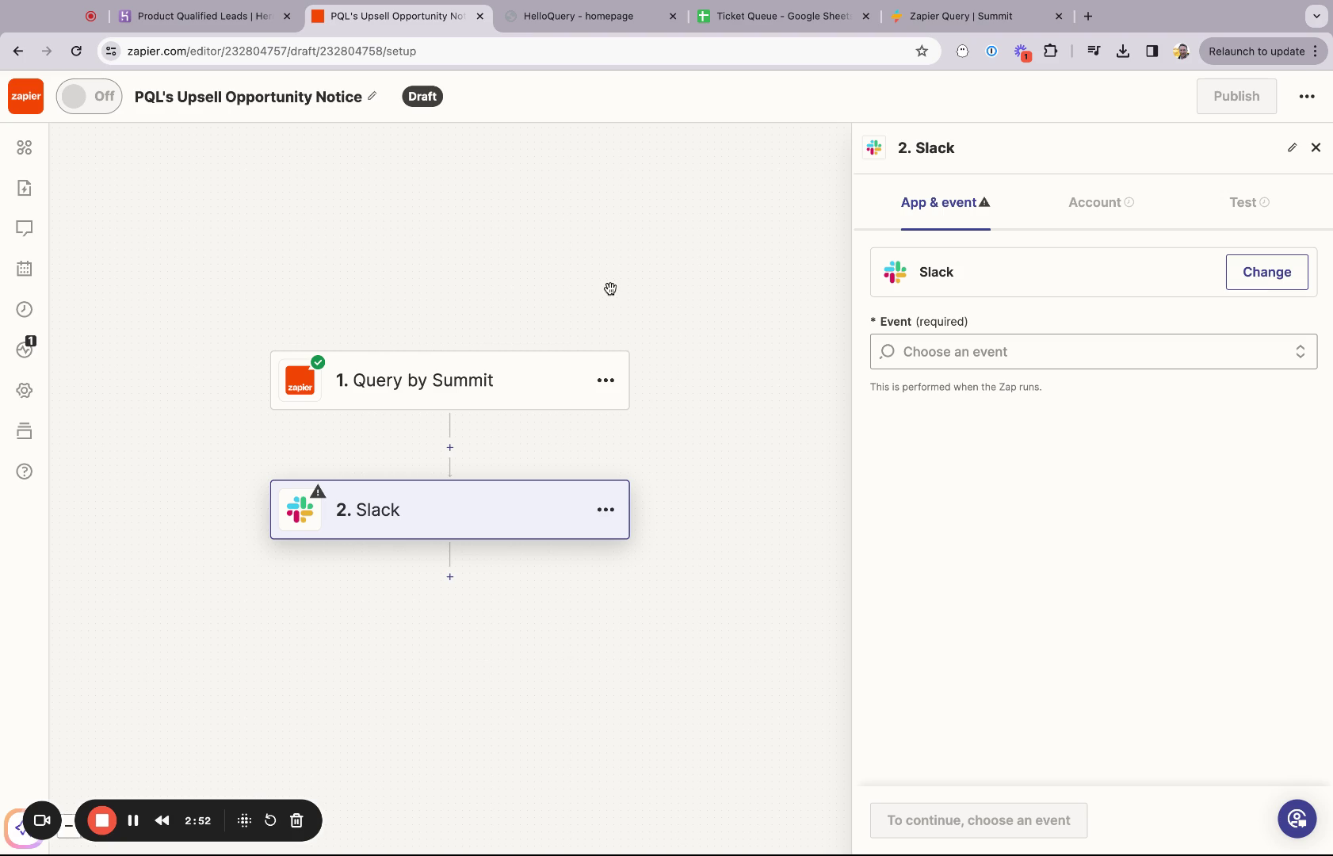1333x856 pixels.
Task: Open the help question mark icon
Action: coord(25,472)
